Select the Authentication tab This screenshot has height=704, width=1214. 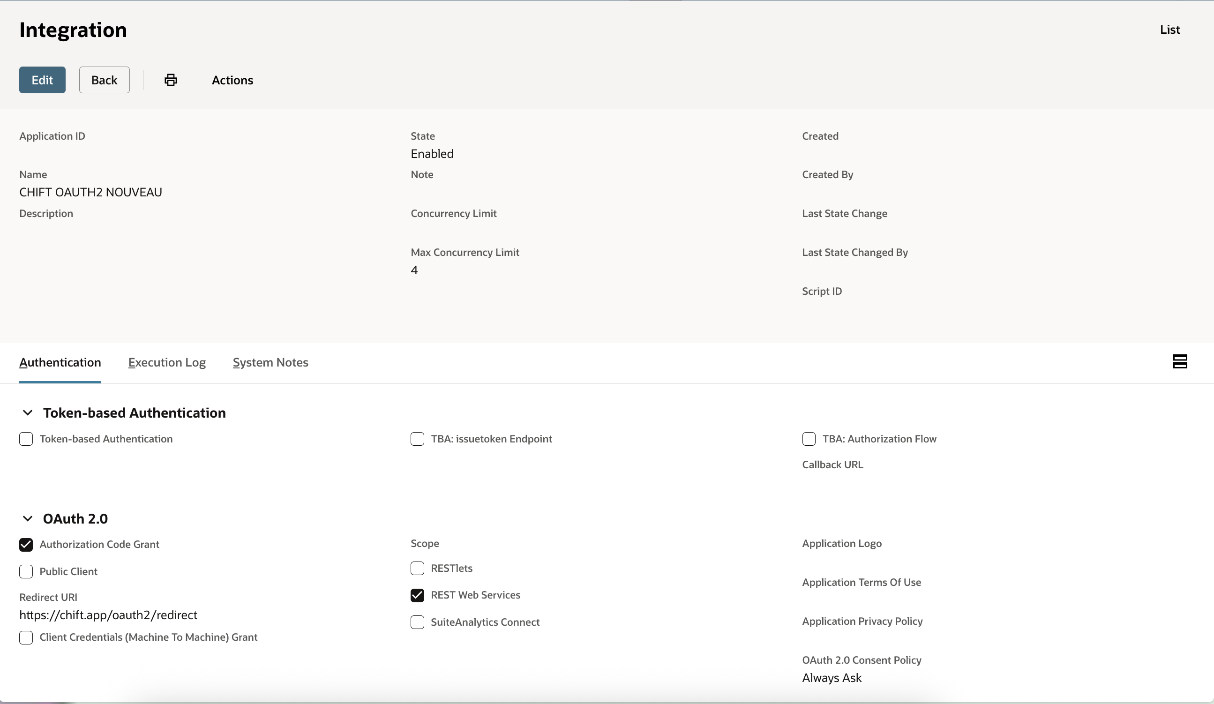click(x=60, y=362)
